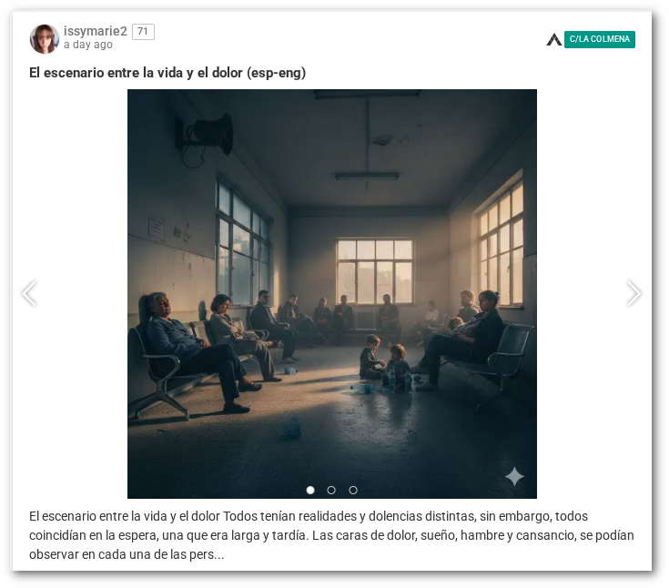Click the children sitting on the floor in image

click(x=385, y=363)
